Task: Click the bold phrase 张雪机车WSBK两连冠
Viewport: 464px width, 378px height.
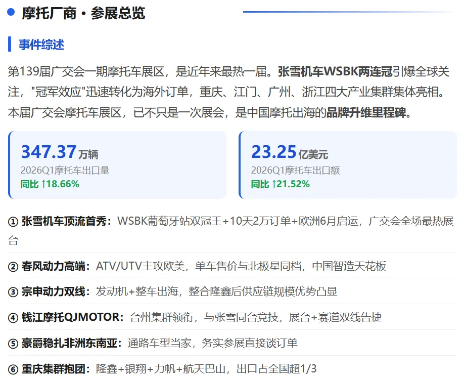Action: (x=335, y=72)
